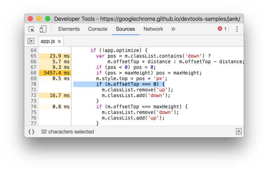Viewport: 268px width, 172px height.
Task: Click the red error count indicator
Action: [222, 29]
